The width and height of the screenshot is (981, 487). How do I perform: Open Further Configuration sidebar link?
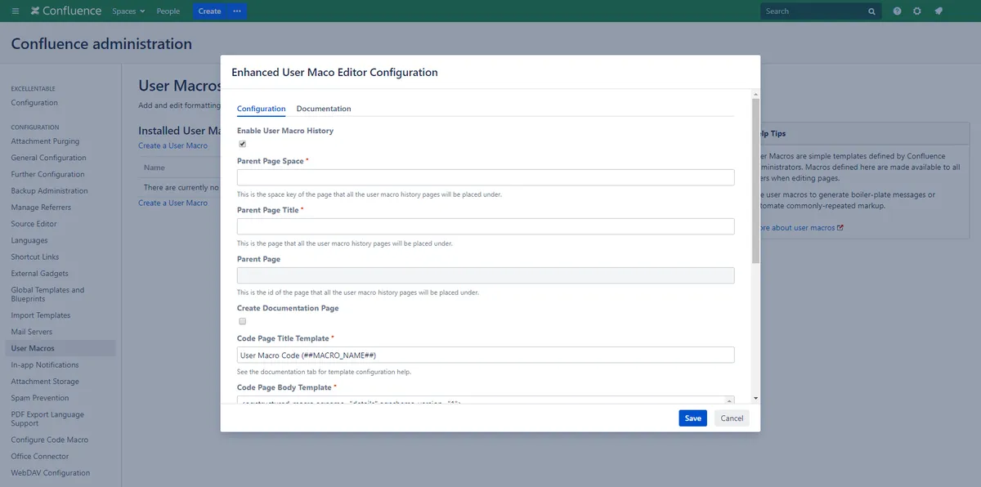pos(47,174)
